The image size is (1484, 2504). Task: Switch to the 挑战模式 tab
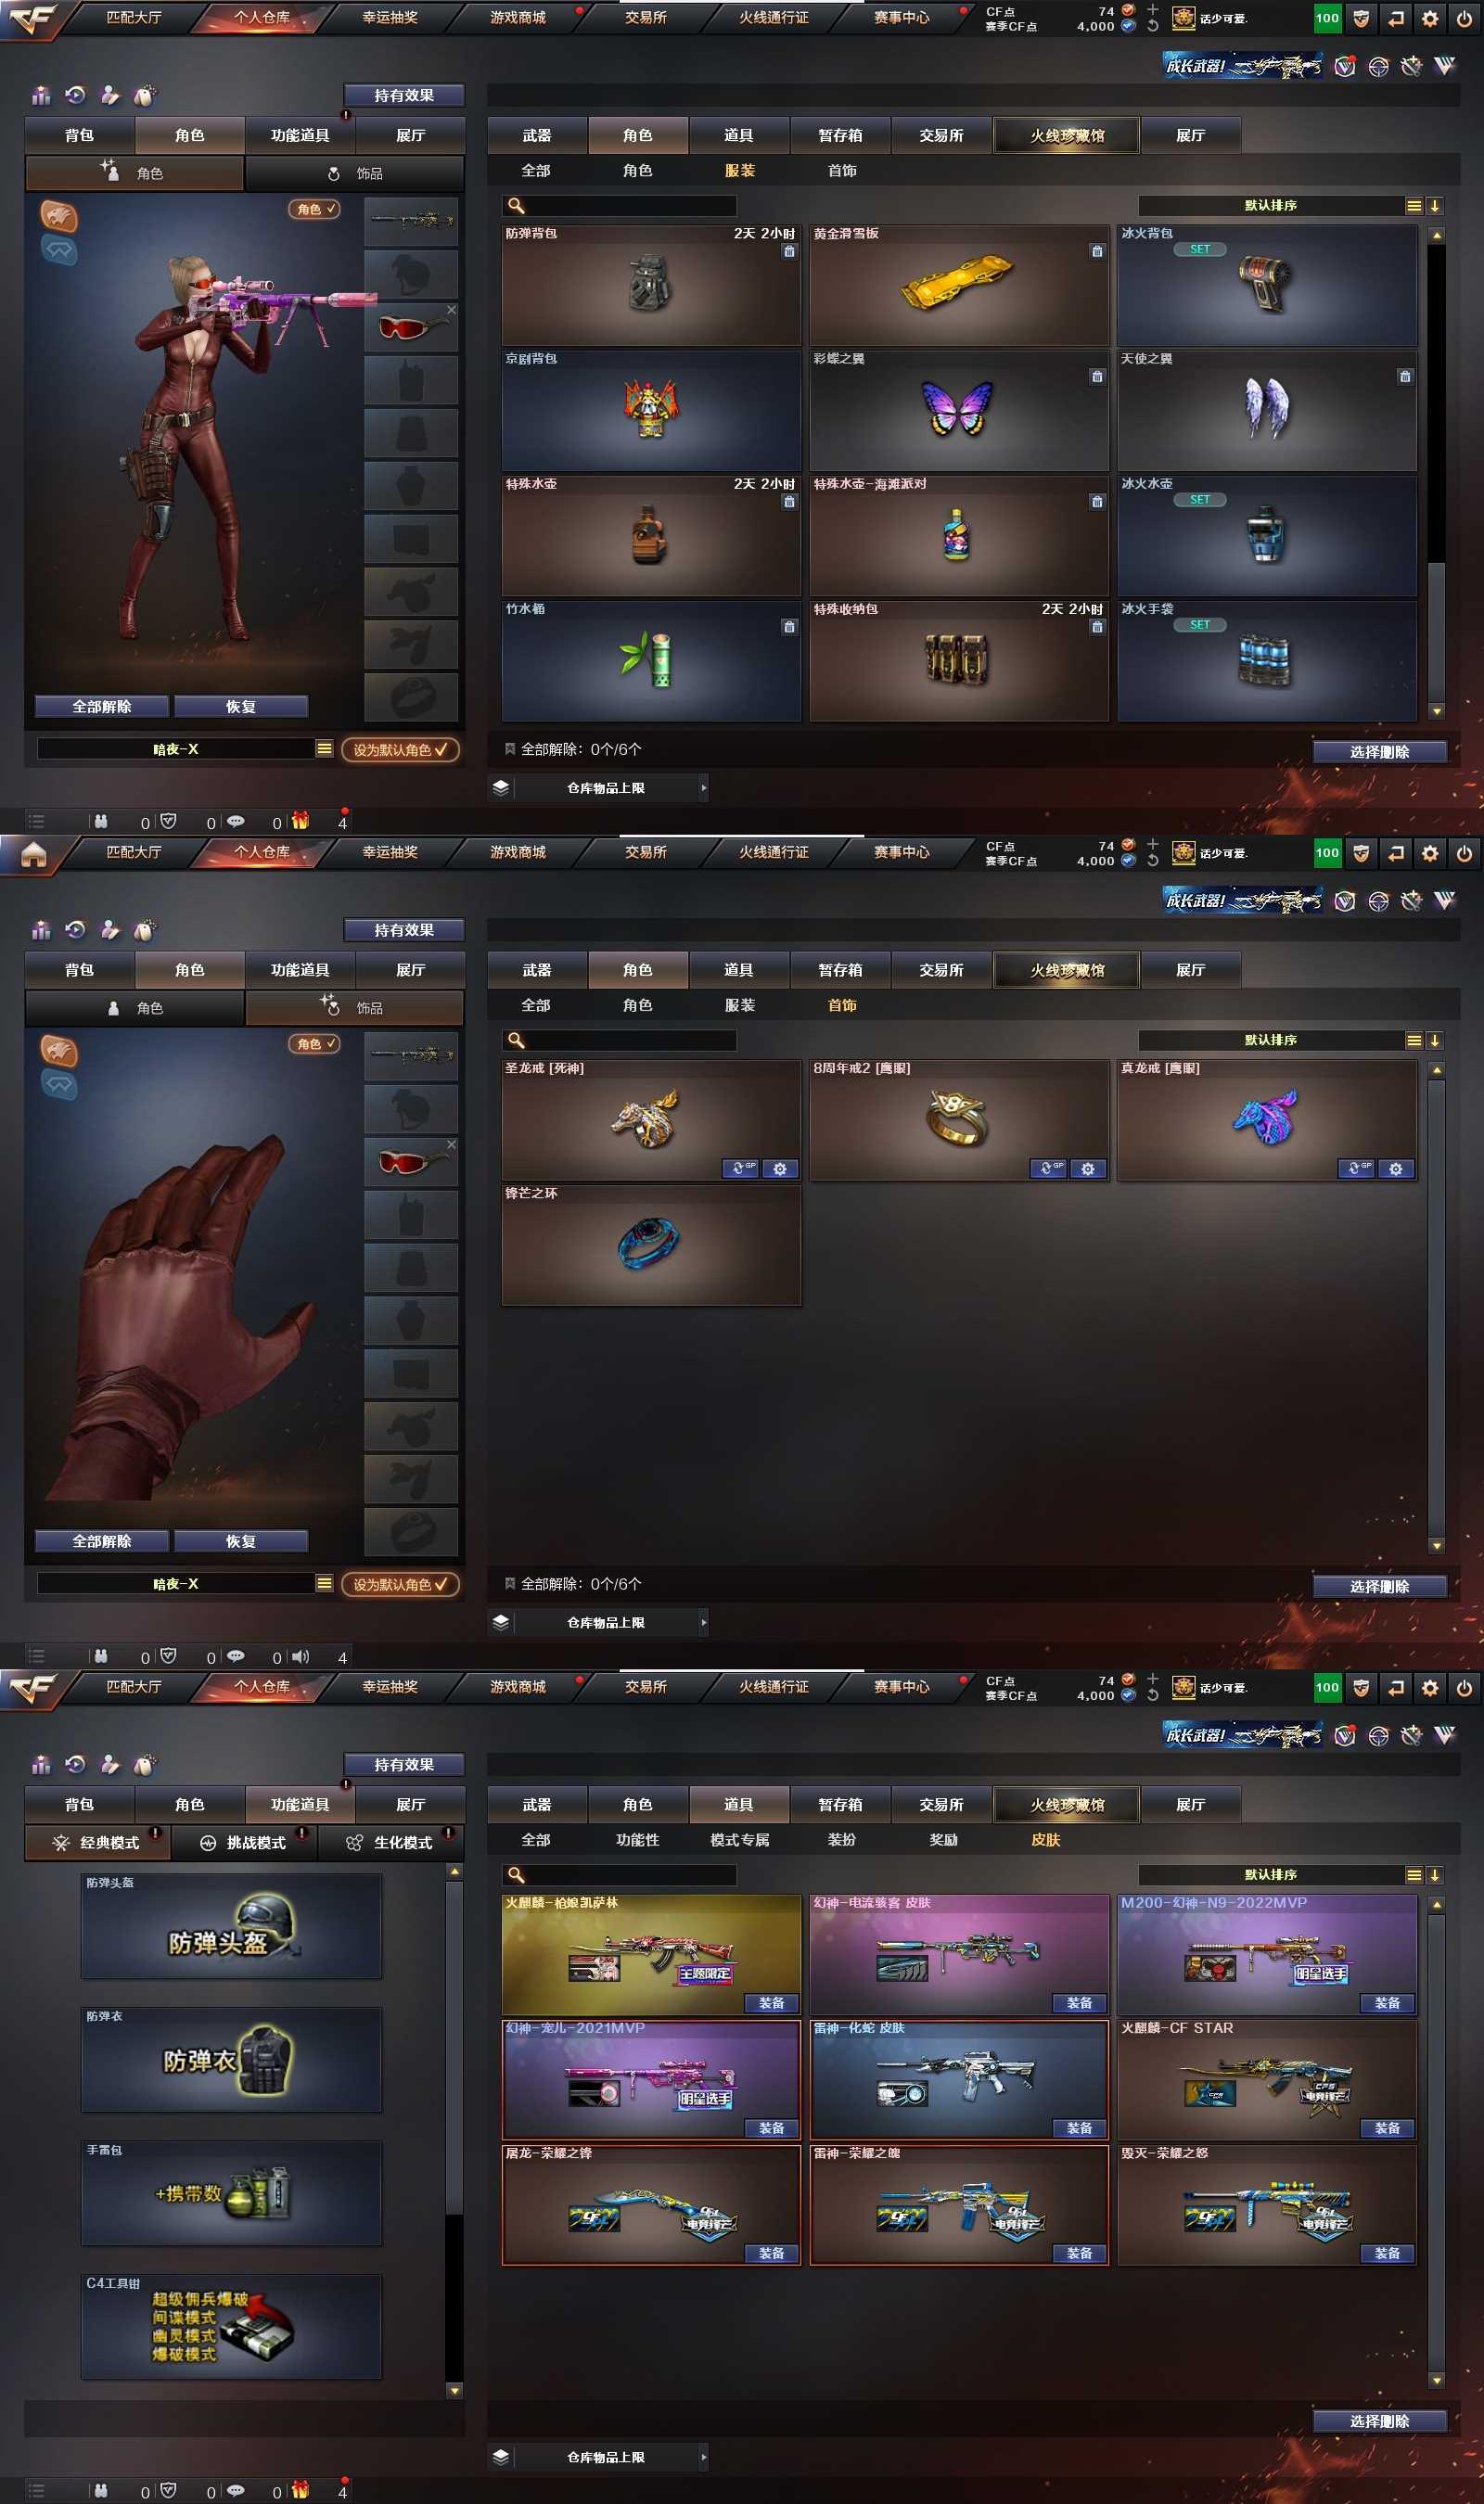(244, 1842)
